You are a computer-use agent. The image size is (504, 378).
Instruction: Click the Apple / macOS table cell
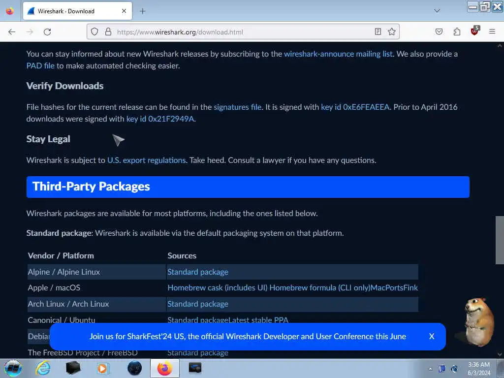tap(54, 287)
